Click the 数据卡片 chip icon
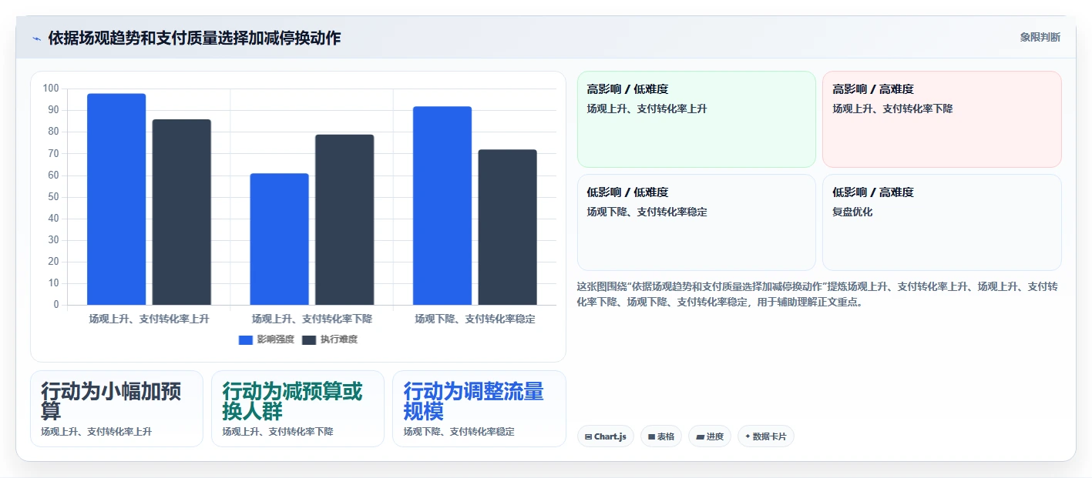The height and width of the screenshot is (478, 1092). [x=748, y=436]
